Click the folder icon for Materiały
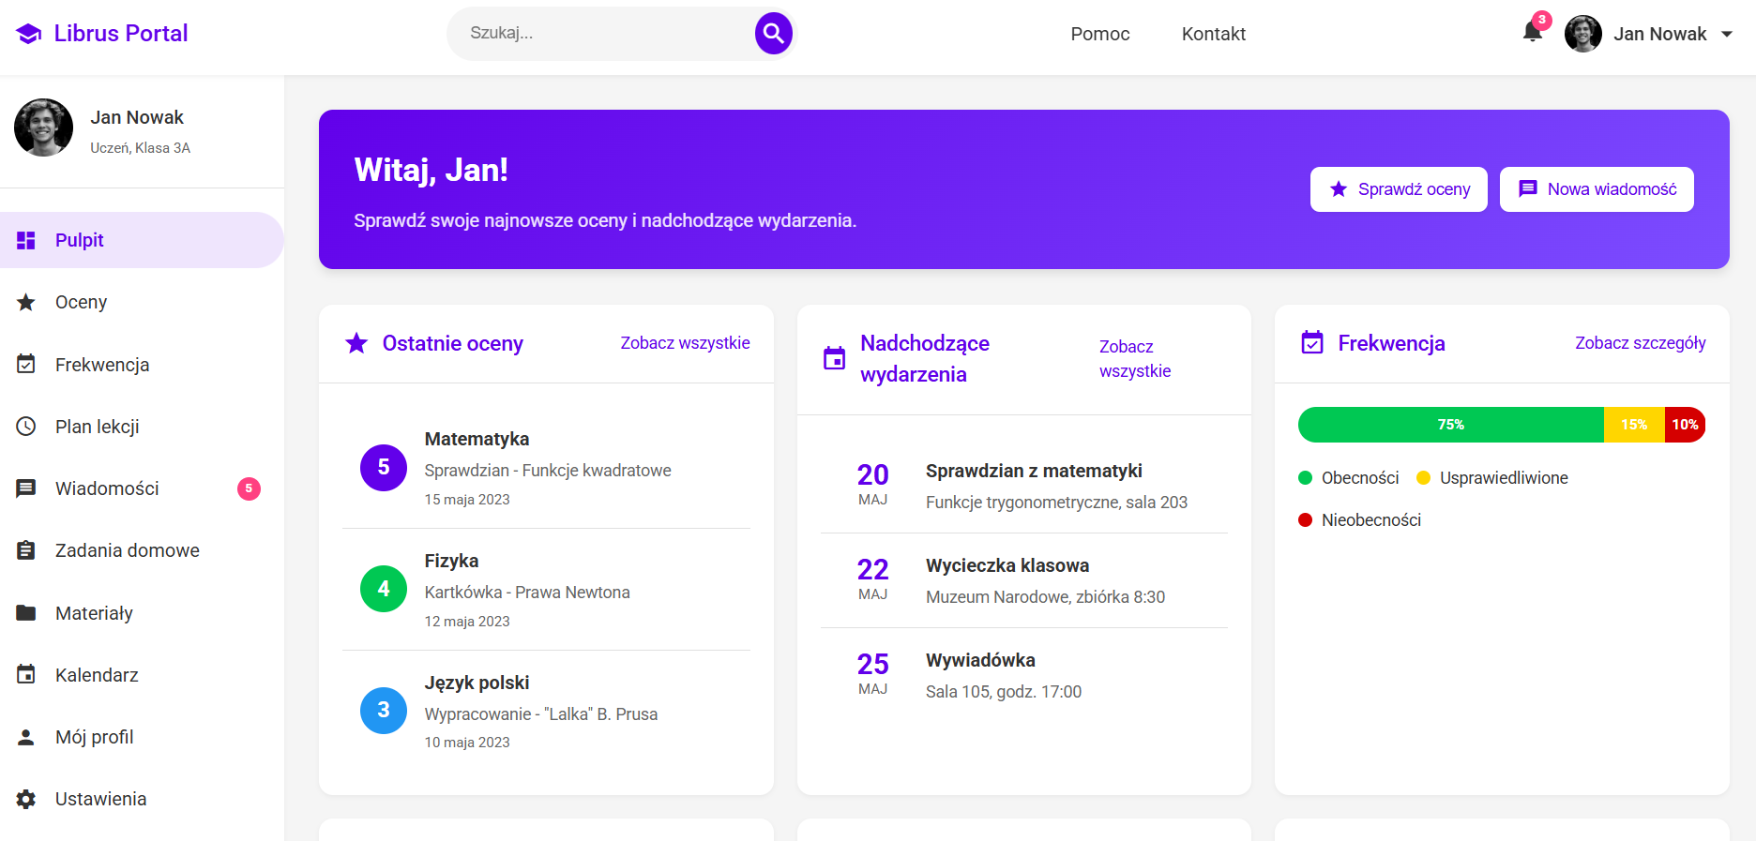 point(26,613)
